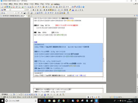Viewport: 138px width, 103px height.
Task: Toggle Bold formatting
Action: (33, 10)
